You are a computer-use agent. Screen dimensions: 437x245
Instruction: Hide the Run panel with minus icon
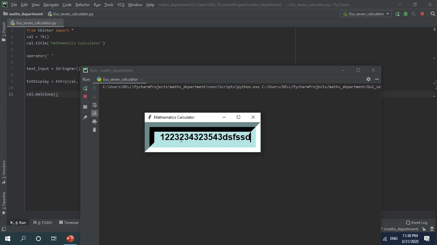click(377, 79)
